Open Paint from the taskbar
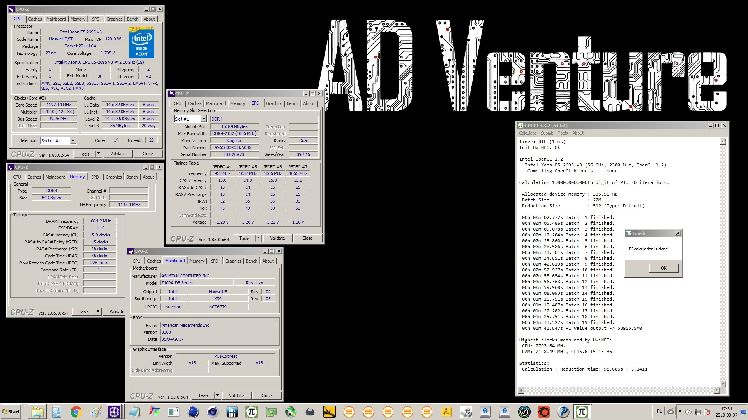 [x=95, y=411]
